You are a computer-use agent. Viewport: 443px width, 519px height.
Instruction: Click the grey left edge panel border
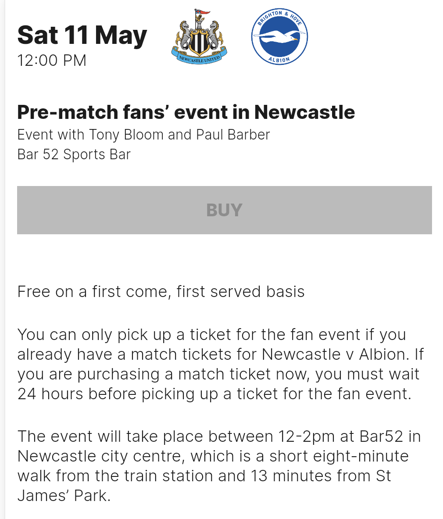3,260
